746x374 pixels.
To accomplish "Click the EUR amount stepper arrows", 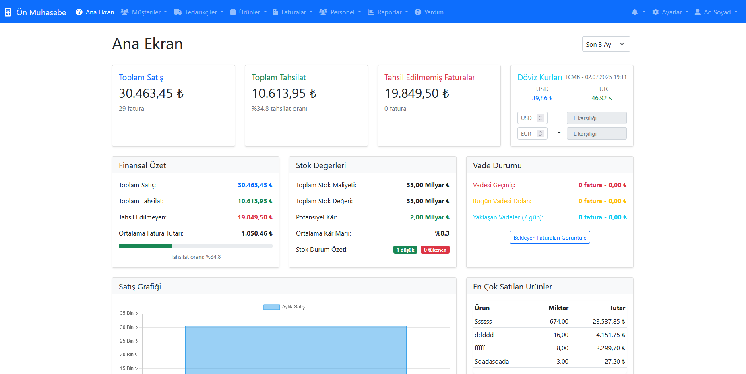I will [x=540, y=134].
